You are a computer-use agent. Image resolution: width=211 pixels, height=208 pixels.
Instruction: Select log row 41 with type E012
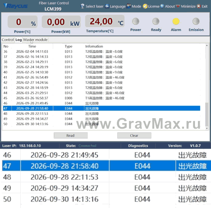coord(102,77)
